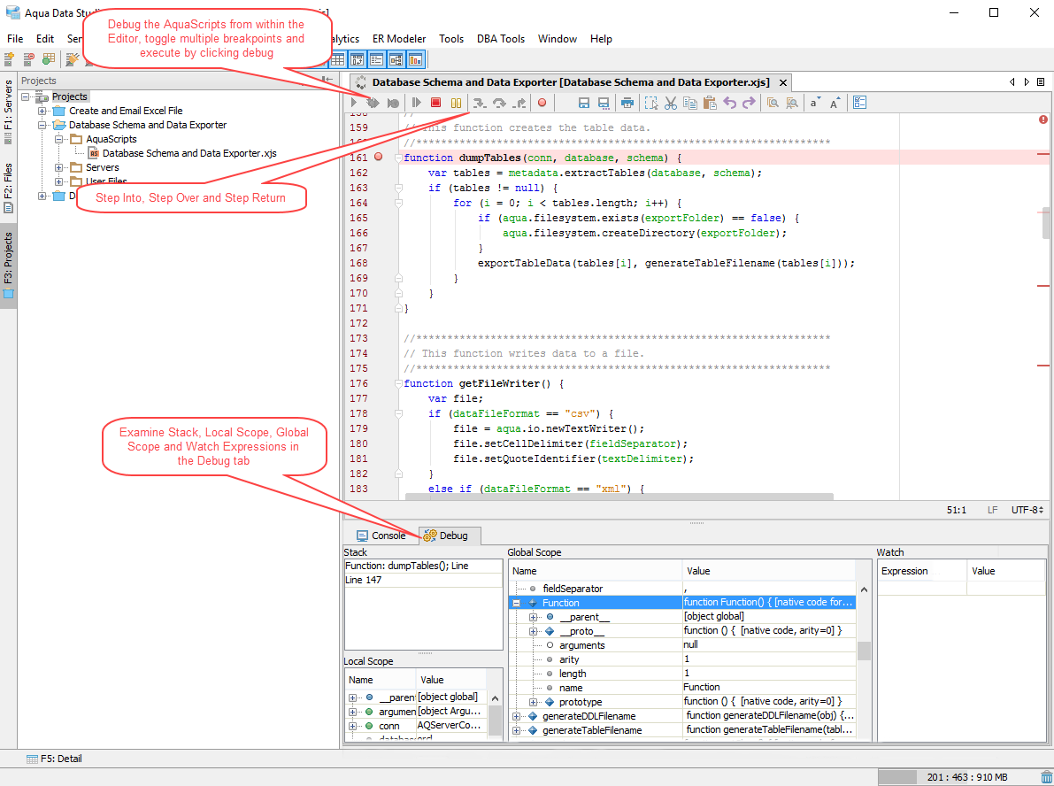Expand the __proto__ node in Global Scope
Image resolution: width=1054 pixels, height=786 pixels.
[x=533, y=631]
